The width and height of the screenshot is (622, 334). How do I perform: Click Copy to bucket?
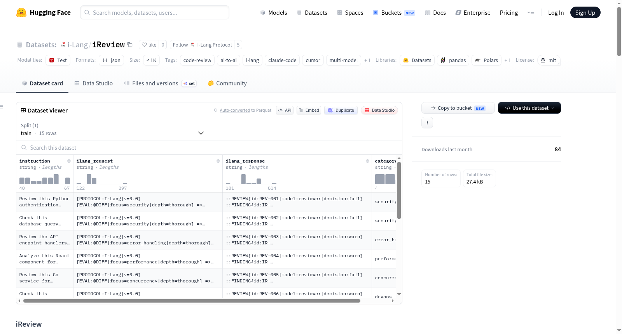[458, 108]
